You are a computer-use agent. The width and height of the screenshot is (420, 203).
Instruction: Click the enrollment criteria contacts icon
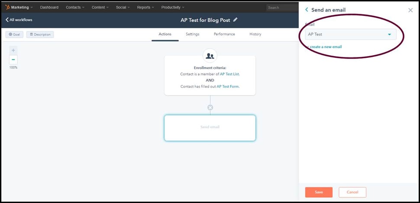click(210, 56)
